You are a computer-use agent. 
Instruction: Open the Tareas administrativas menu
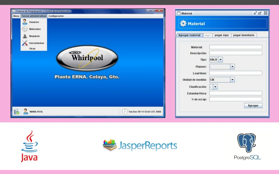pos(34,16)
